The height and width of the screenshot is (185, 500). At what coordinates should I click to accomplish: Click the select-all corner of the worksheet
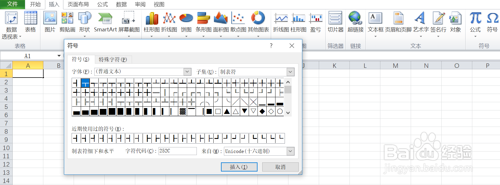coord(6,65)
